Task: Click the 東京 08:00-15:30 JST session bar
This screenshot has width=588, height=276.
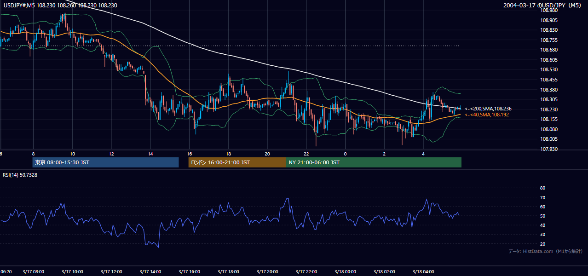Action: coord(105,162)
